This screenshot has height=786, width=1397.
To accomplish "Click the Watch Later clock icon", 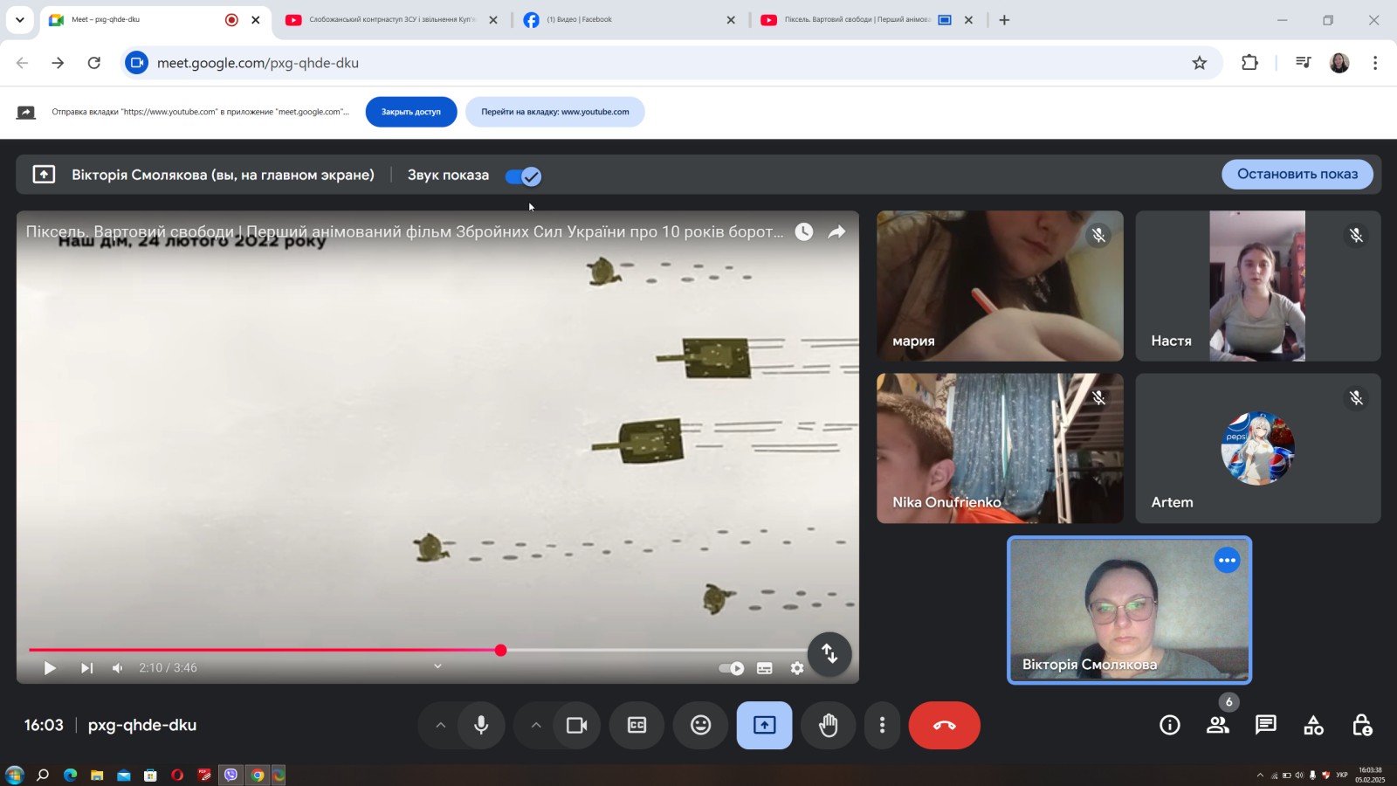I will 804,231.
